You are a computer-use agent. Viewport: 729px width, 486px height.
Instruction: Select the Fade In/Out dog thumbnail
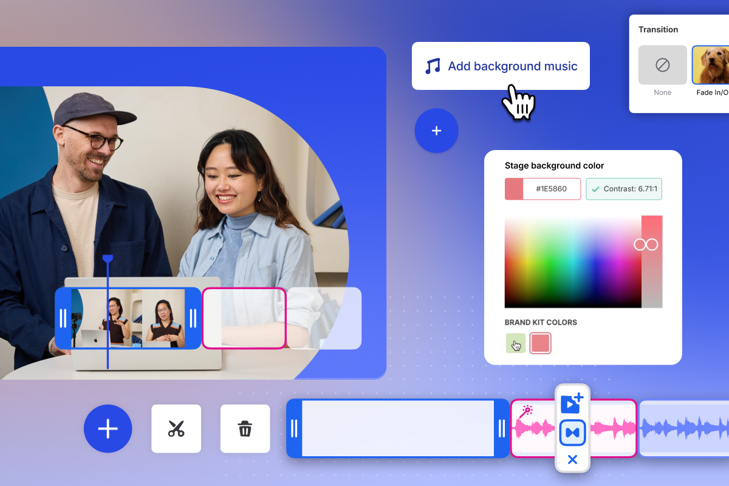[711, 65]
